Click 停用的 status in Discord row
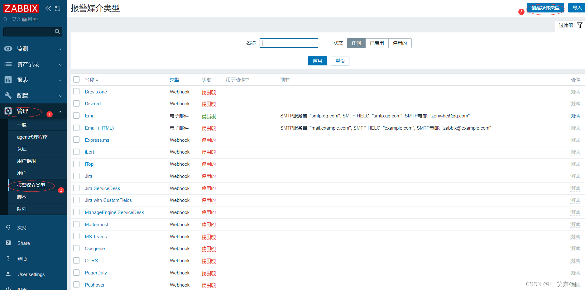Viewport: 585px width, 290px height. point(209,104)
